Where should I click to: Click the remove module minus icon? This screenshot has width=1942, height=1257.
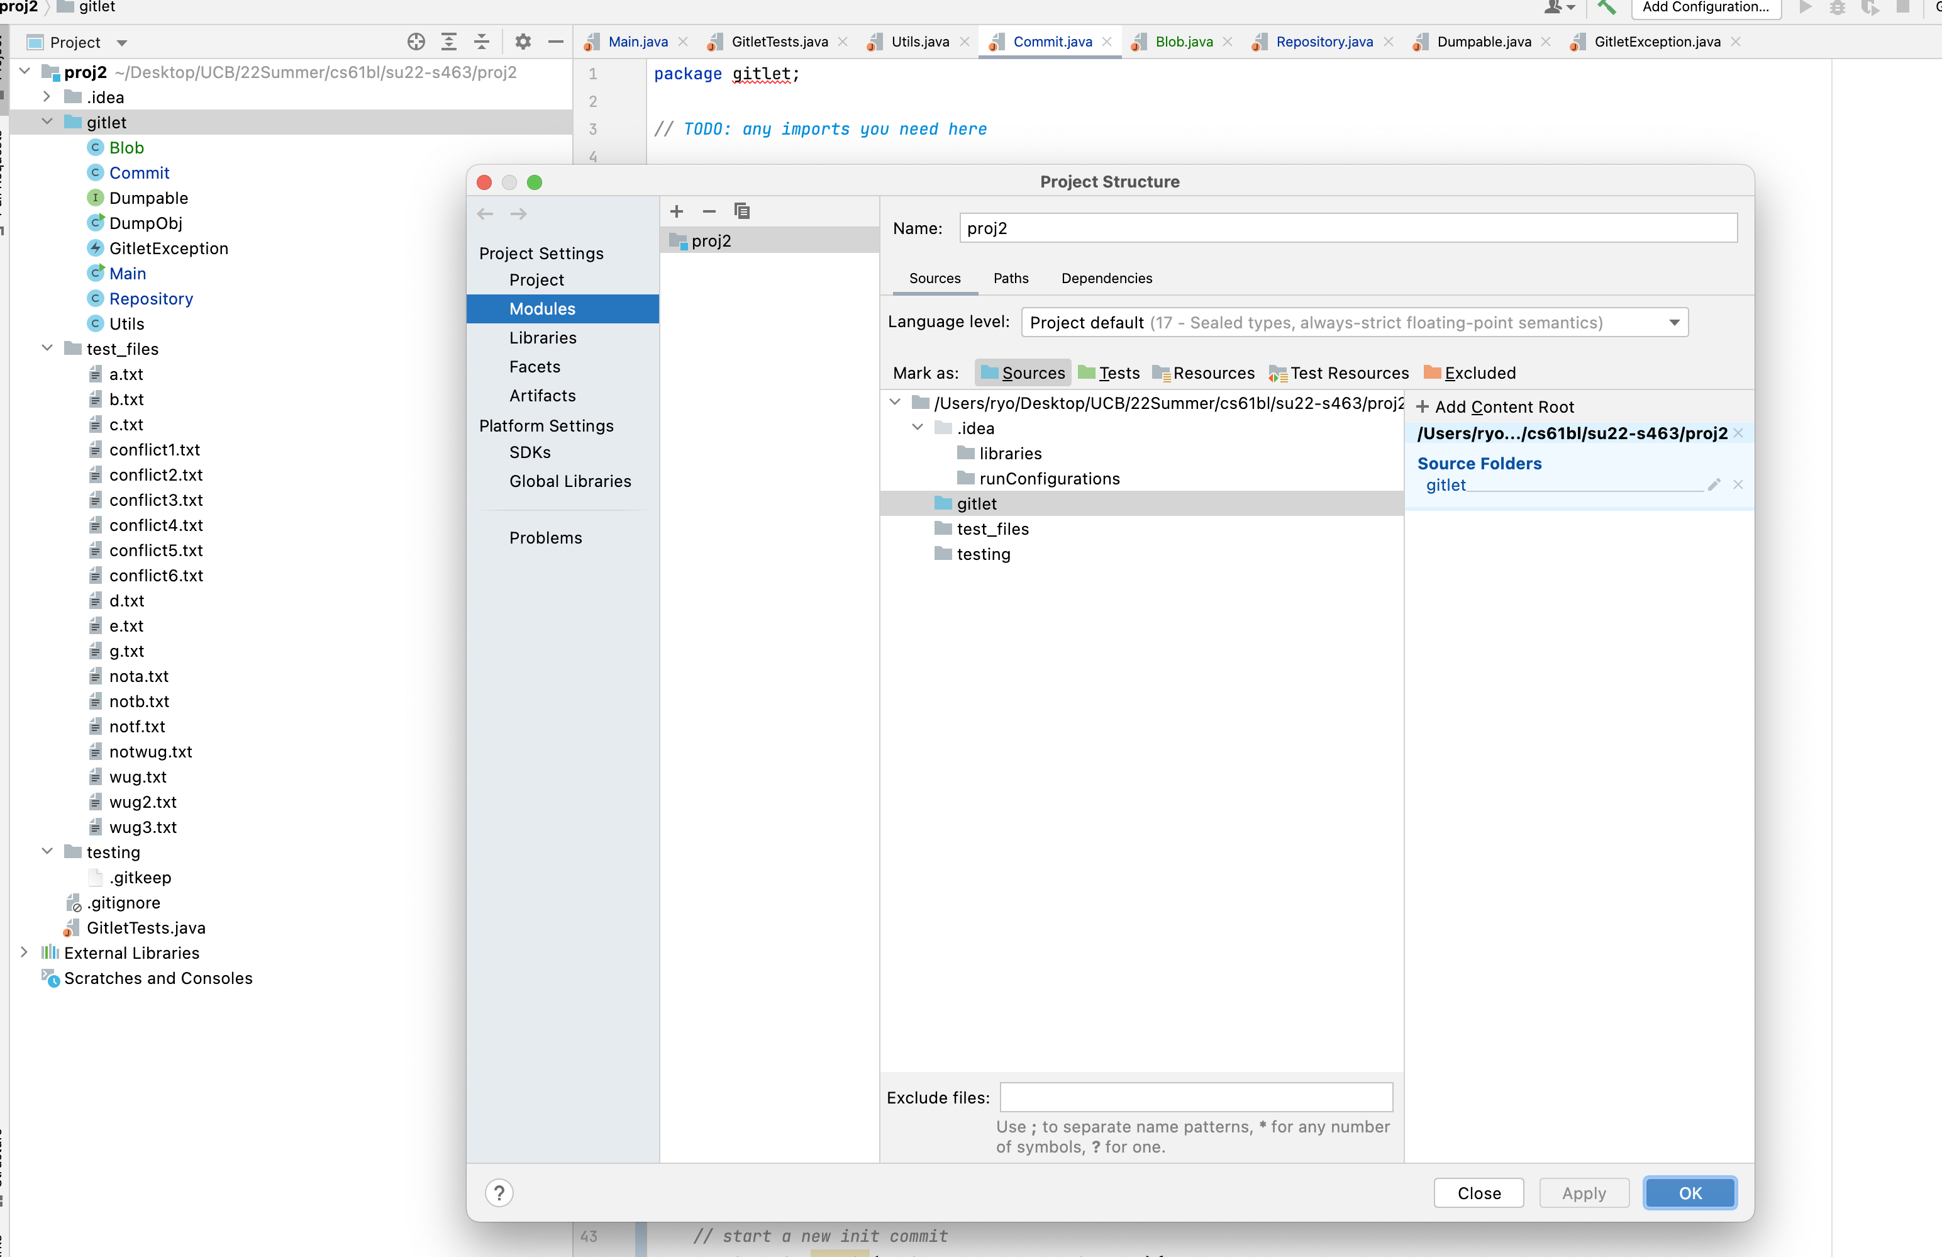709,212
